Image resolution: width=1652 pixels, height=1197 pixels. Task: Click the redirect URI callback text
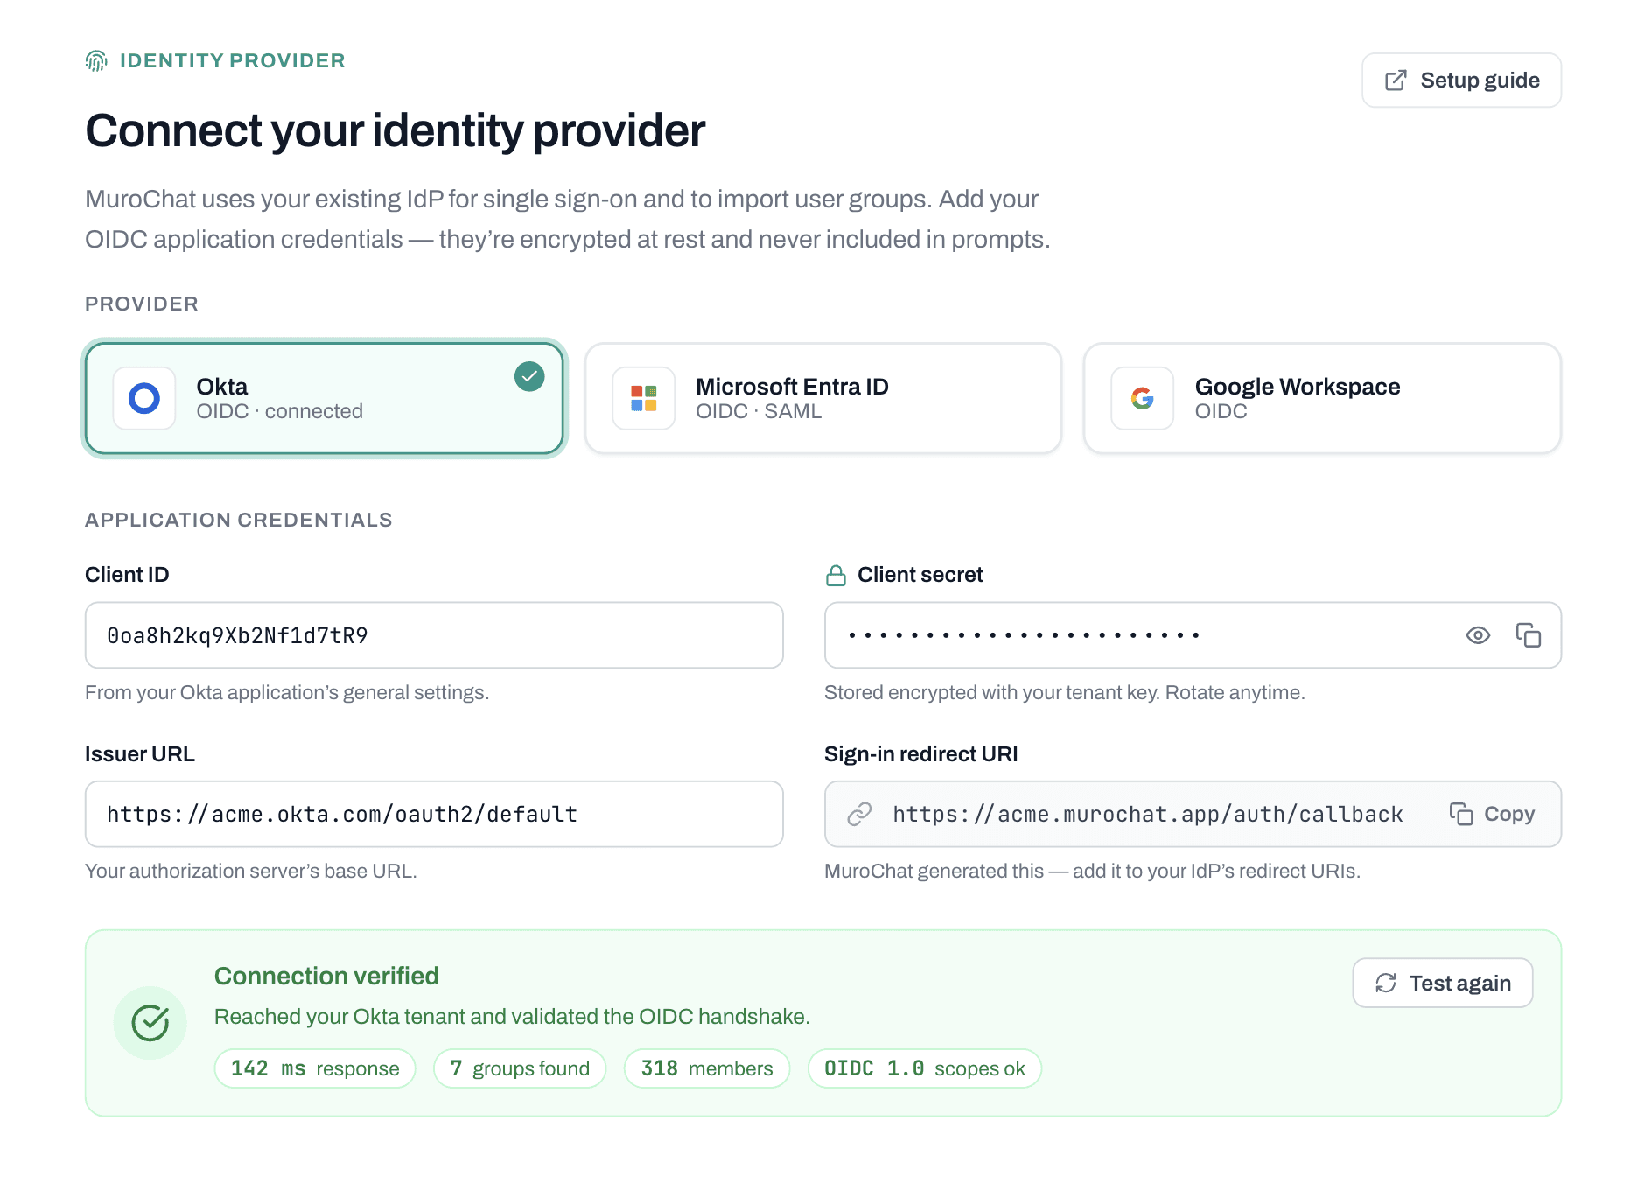[1147, 814]
